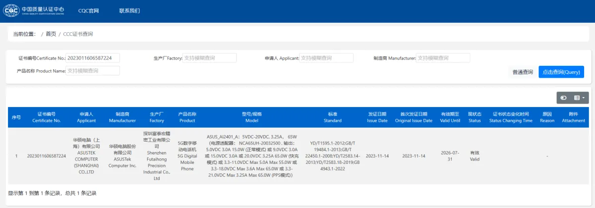595x208 pixels.
Task: Click the 当前位置 breadcrumb label
Action: (x=24, y=34)
